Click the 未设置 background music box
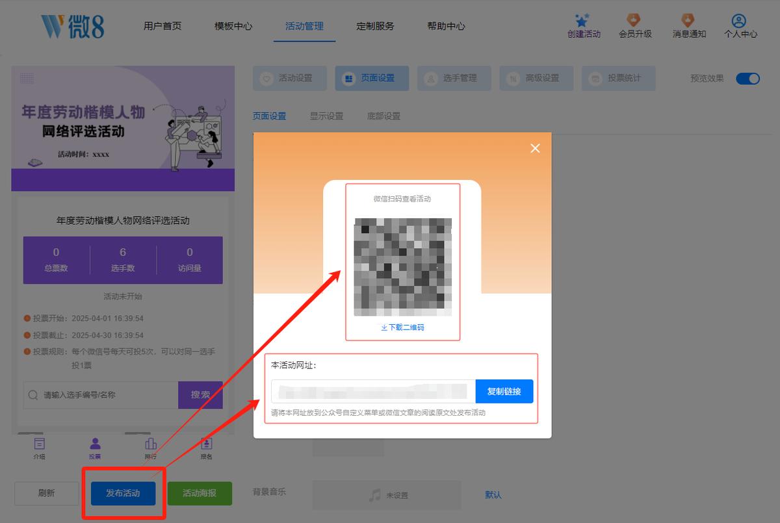780x523 pixels. tap(387, 495)
